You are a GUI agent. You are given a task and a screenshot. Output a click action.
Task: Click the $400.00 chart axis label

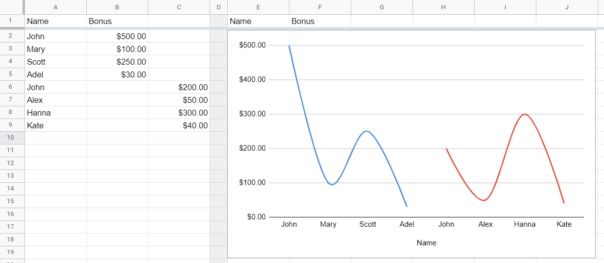[252, 79]
